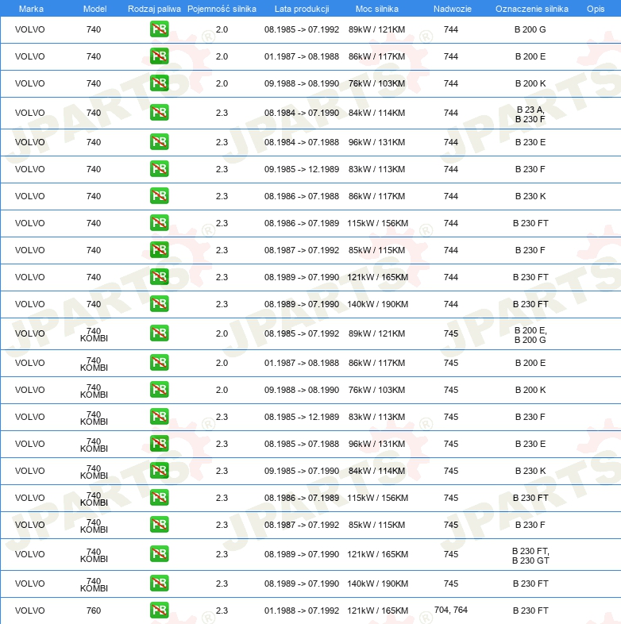
Task: Click the petrol fuel icon for B 200 G engine row
Action: click(x=160, y=29)
